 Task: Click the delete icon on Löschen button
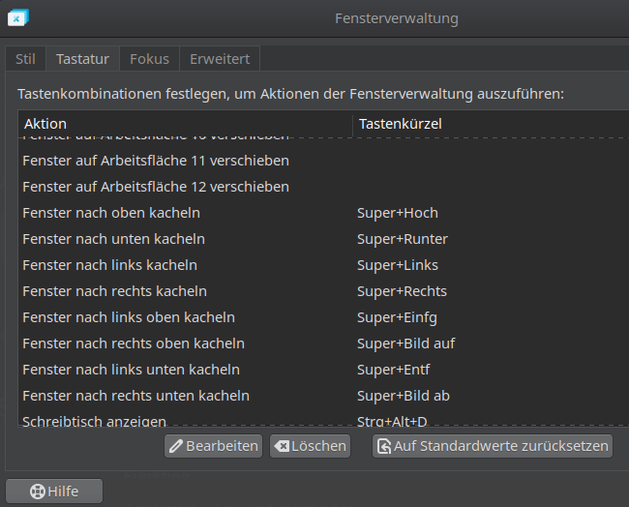[282, 446]
